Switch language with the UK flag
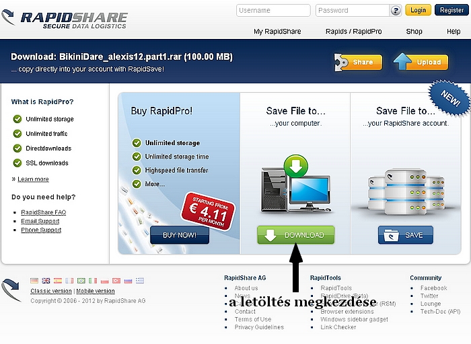The image size is (471, 344). point(46,281)
